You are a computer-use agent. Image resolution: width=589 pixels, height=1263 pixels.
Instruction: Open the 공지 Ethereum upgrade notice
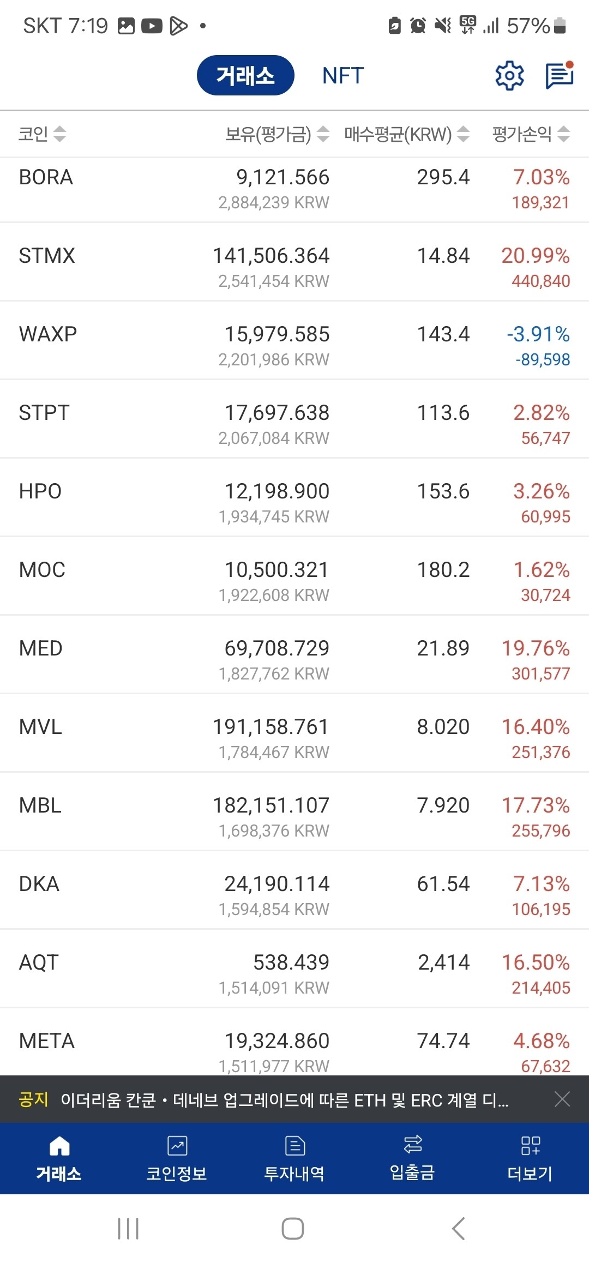284,1100
